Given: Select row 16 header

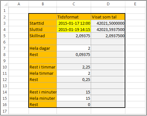Looking at the screenshot, I should tap(4, 104).
